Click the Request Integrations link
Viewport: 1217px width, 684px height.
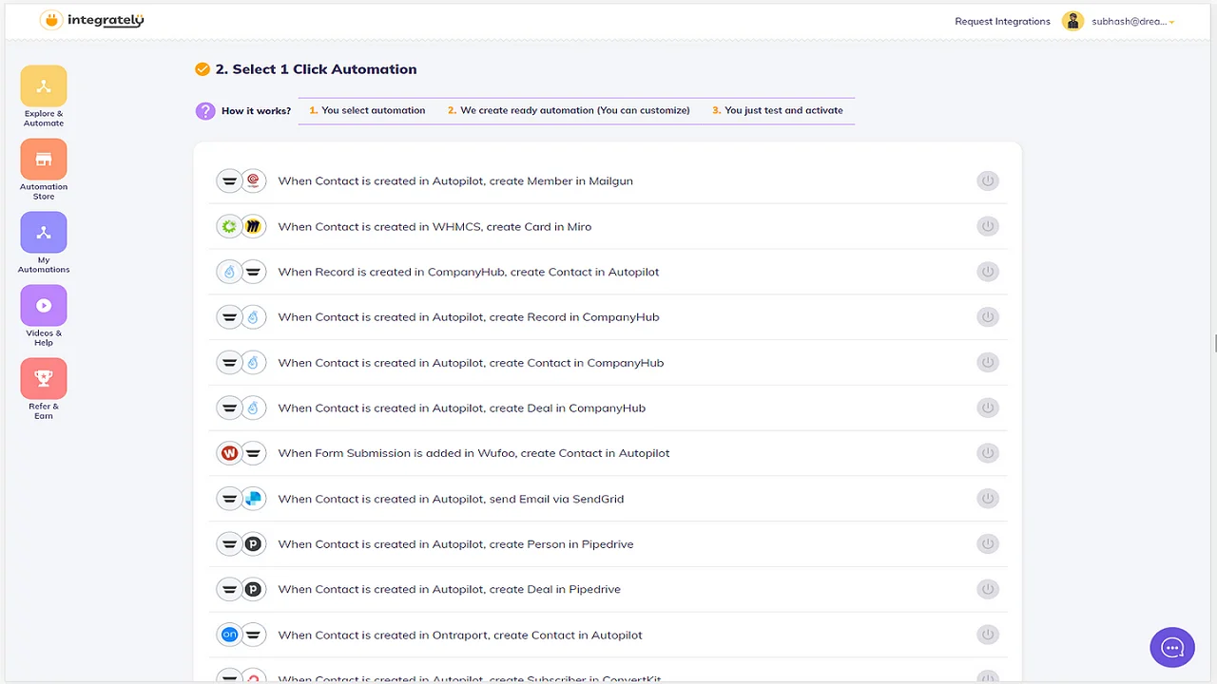click(x=1002, y=20)
